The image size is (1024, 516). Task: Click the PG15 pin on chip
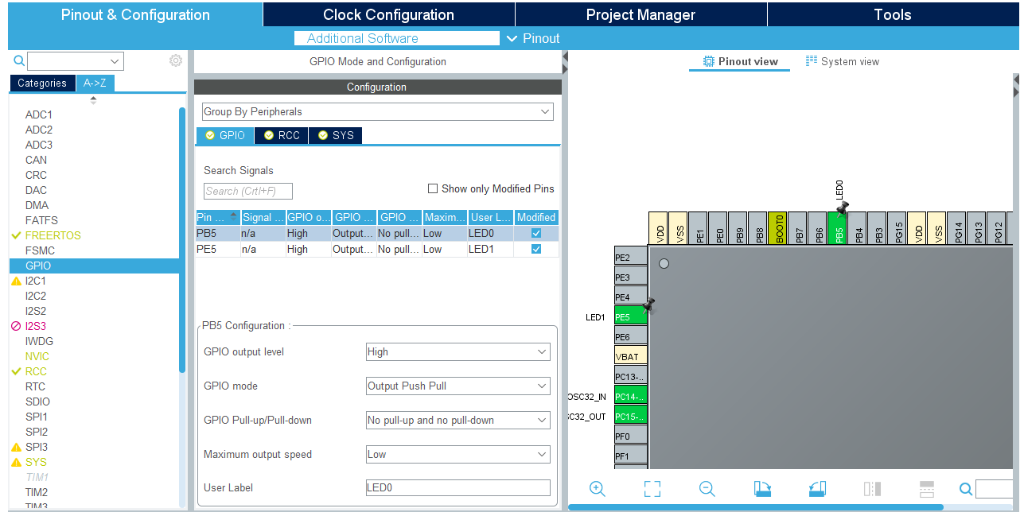[897, 227]
